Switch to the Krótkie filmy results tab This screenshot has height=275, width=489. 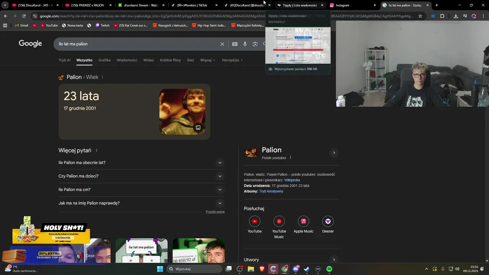(x=170, y=60)
